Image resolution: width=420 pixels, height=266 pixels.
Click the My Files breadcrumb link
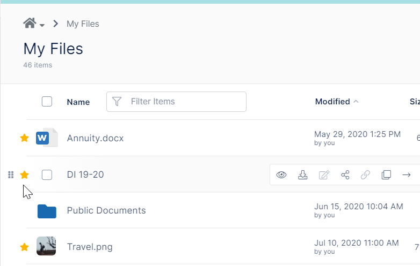pos(83,24)
